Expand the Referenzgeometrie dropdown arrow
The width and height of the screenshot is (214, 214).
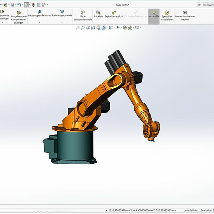pos(62,23)
